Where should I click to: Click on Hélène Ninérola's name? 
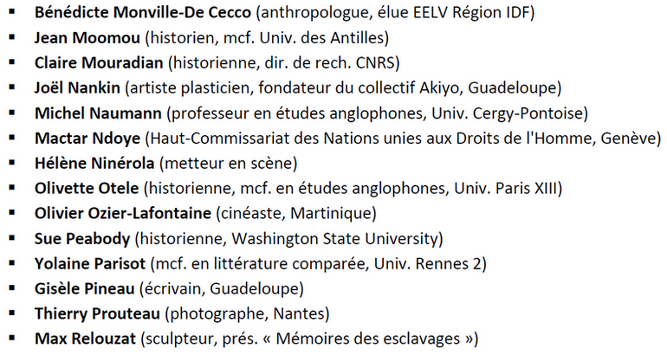pyautogui.click(x=94, y=164)
